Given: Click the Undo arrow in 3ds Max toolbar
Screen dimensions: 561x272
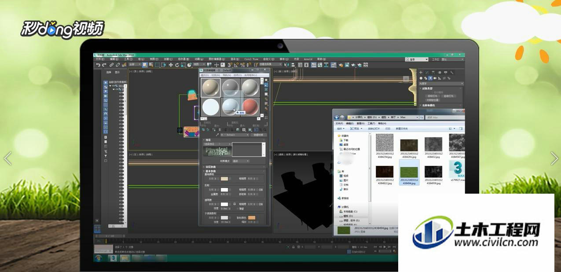Looking at the screenshot, I should tap(98, 65).
